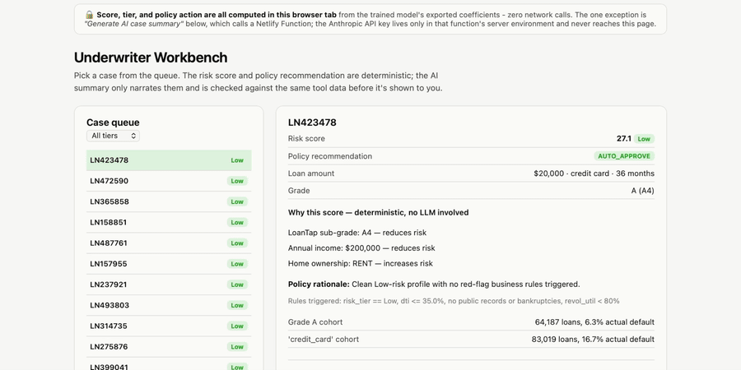
Task: Click the 'Why this score' heading
Action: click(378, 213)
